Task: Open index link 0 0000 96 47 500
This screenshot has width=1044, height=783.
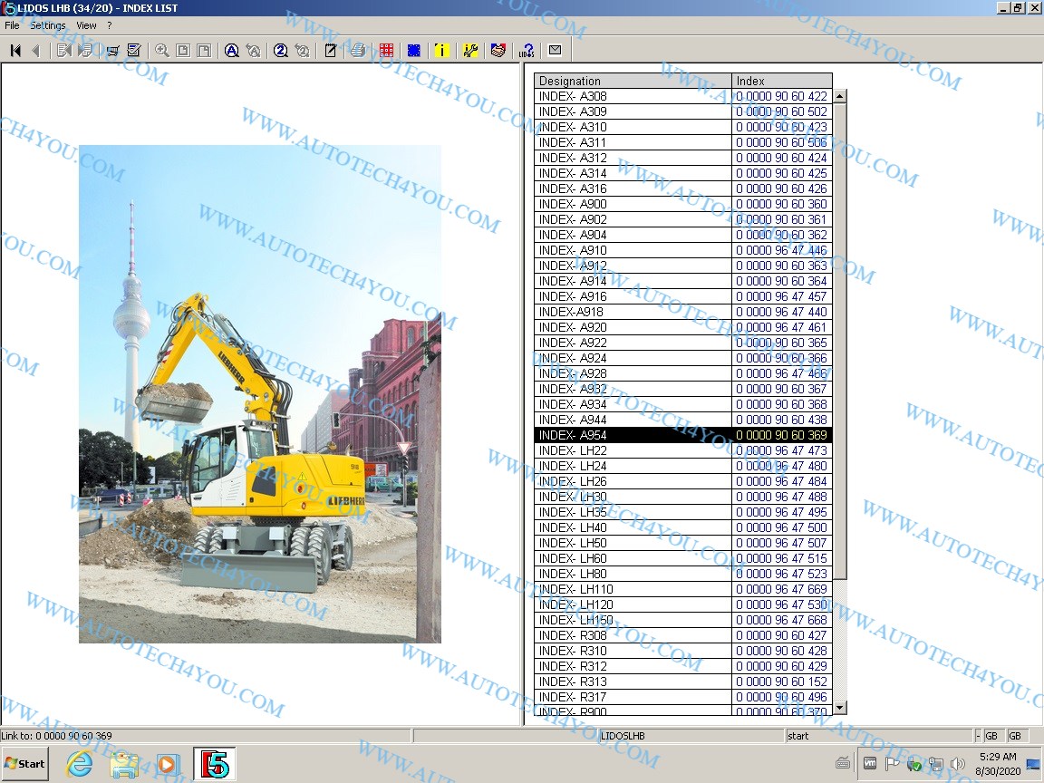Action: tap(781, 527)
